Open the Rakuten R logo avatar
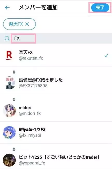Image resolution: width=112 pixels, height=169 pixels. 10,55
